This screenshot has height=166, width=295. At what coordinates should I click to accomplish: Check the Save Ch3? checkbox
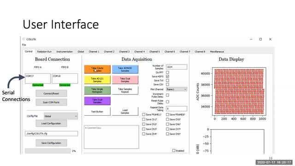[143, 129]
